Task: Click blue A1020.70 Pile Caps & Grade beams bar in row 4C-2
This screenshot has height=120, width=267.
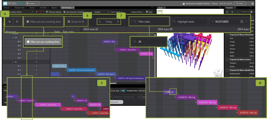Action: click(81, 70)
